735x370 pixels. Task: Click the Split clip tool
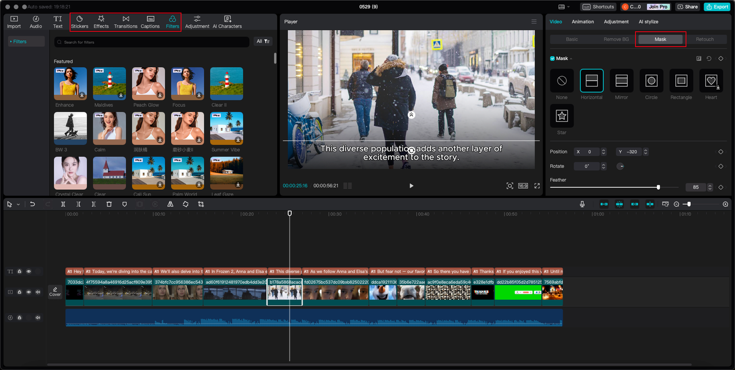63,204
